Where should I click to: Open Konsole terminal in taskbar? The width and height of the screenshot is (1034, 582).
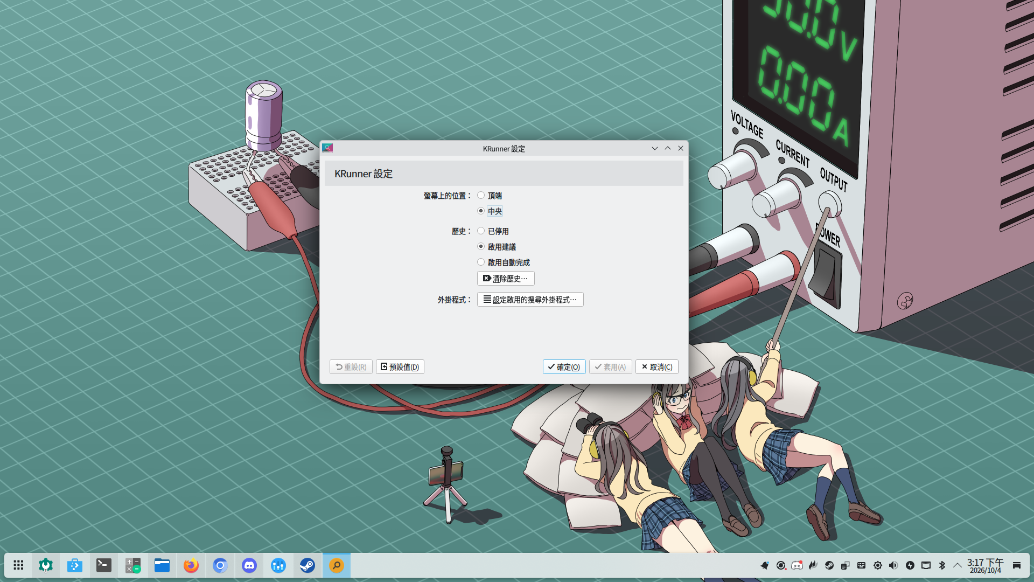(104, 565)
